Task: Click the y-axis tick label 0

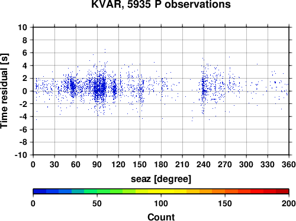Action: click(x=24, y=91)
